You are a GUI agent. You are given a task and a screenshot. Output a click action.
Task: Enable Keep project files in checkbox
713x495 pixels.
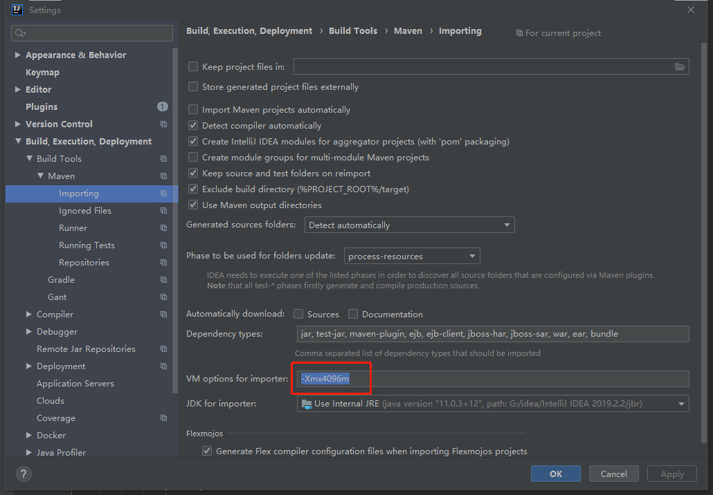pos(193,67)
